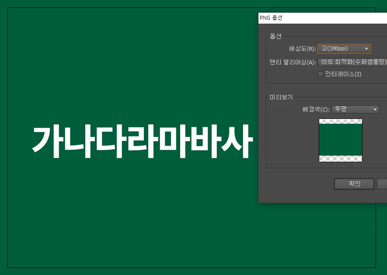Click the 옵션 section heading
Screen dimensions: 387x275
click(x=275, y=36)
